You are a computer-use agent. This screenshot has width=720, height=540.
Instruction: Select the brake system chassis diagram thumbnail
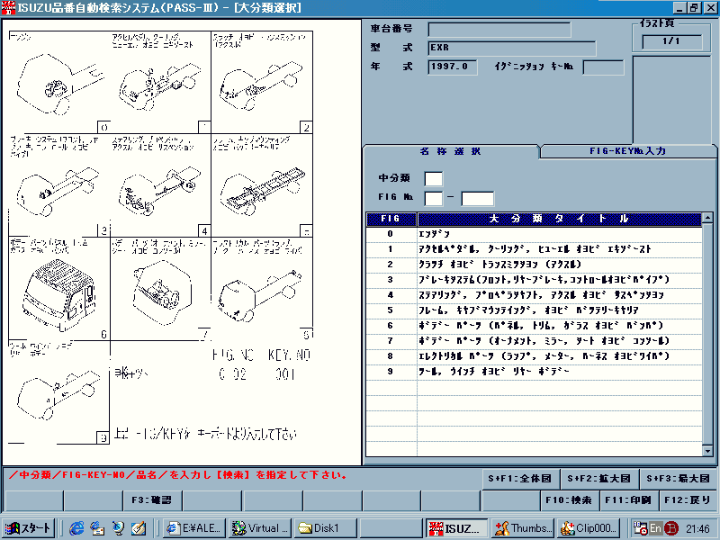pyautogui.click(x=49, y=180)
